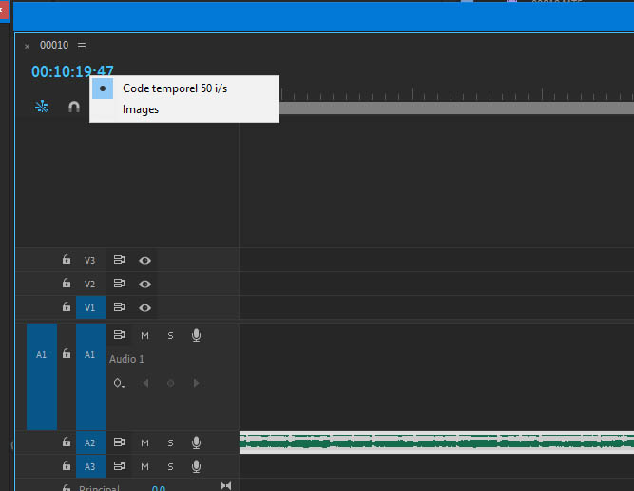
Task: Select Code temporel 50 i/s option
Action: pyautogui.click(x=175, y=88)
